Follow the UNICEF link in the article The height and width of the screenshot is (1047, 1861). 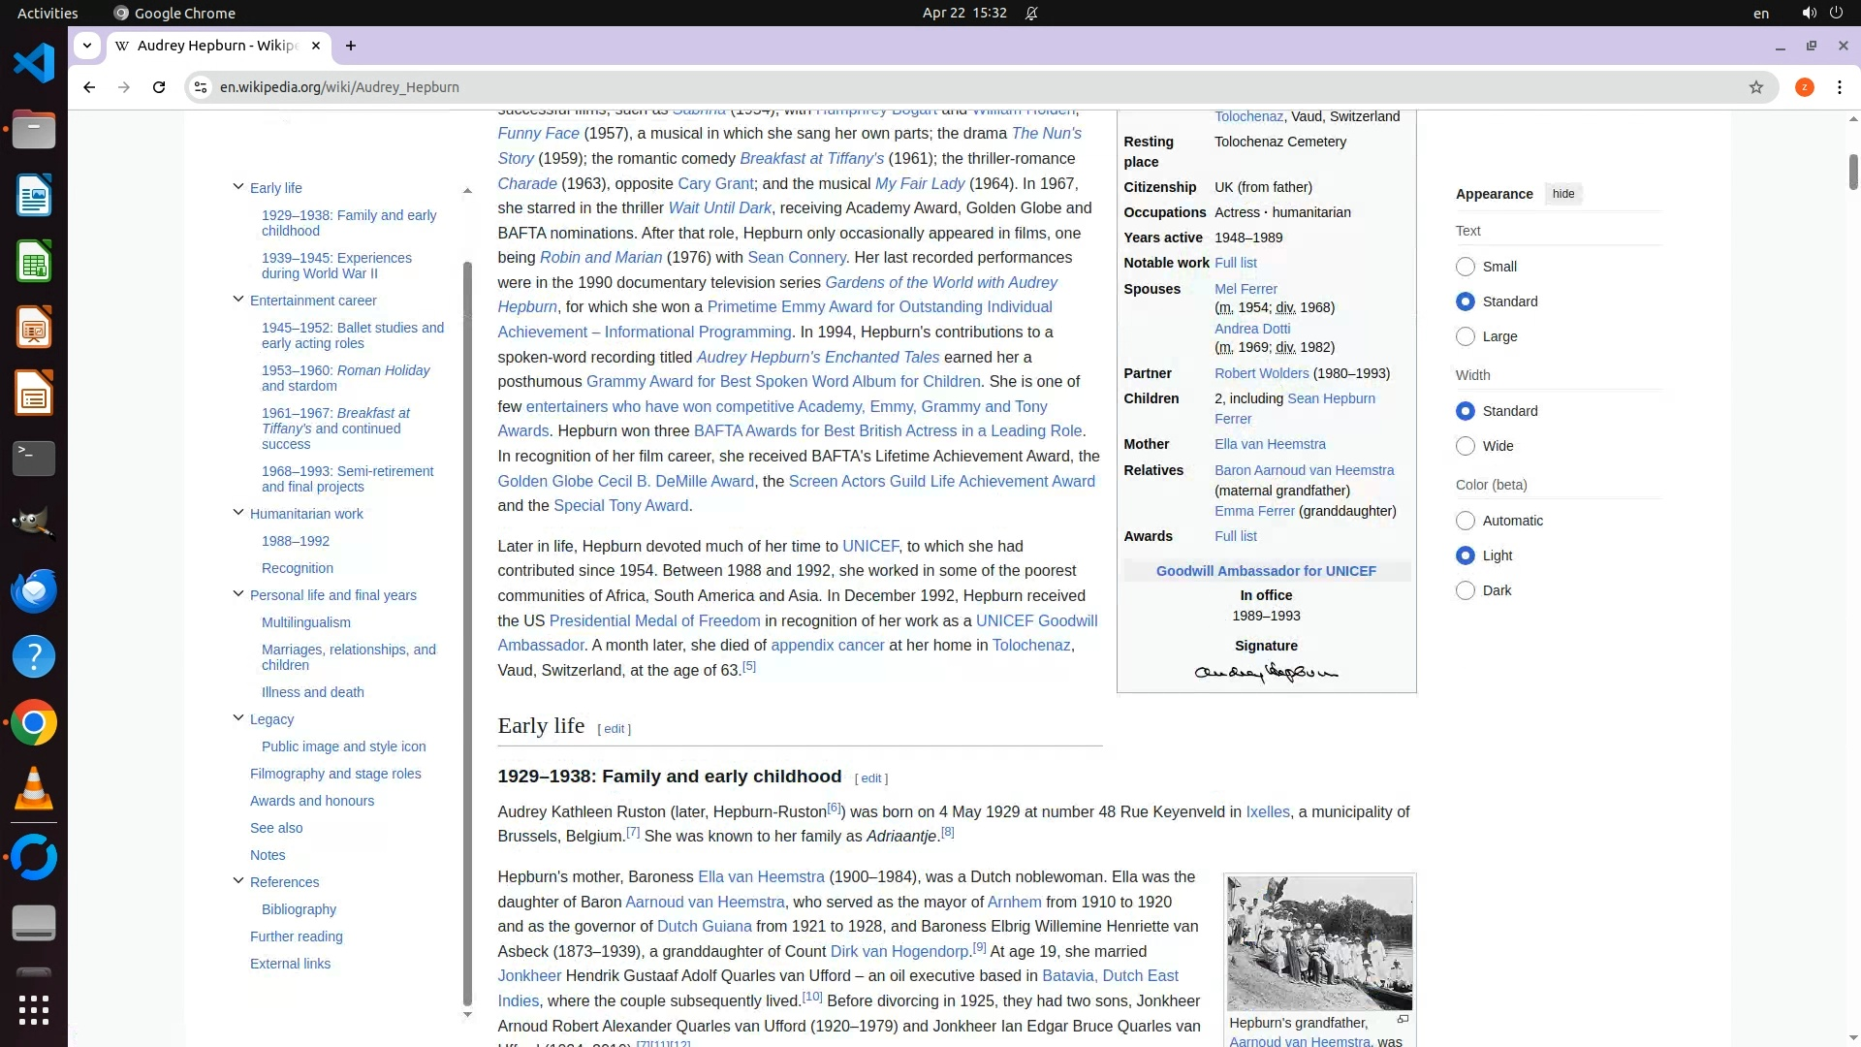pos(869,547)
